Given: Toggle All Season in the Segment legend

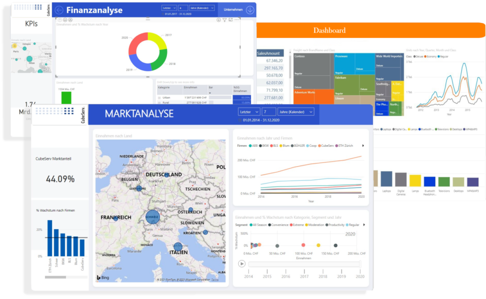Looking at the screenshot, I should [x=258, y=225].
